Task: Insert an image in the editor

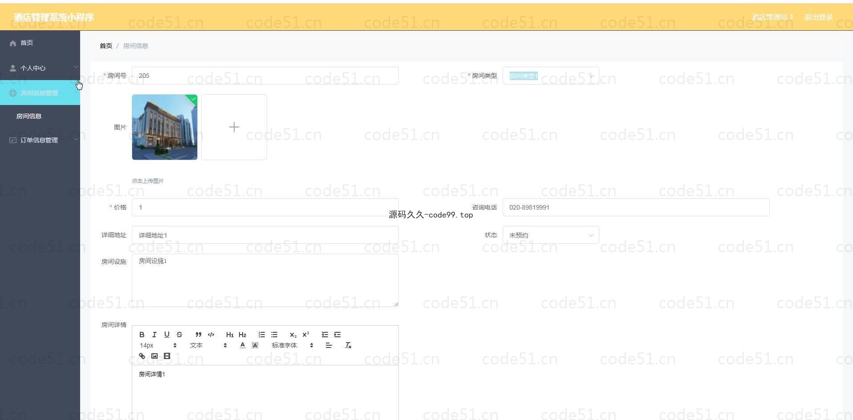Action: (154, 356)
